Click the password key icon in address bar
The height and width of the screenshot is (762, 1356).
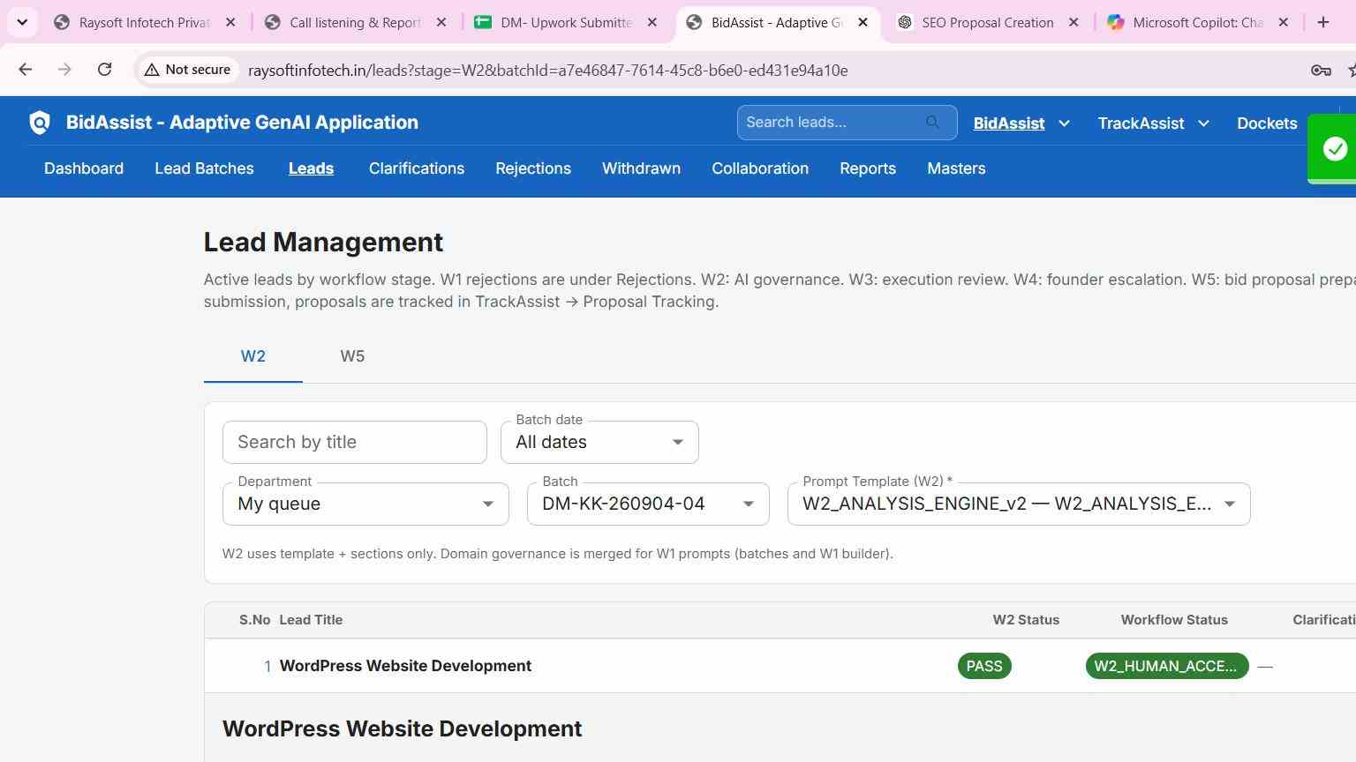pyautogui.click(x=1321, y=71)
